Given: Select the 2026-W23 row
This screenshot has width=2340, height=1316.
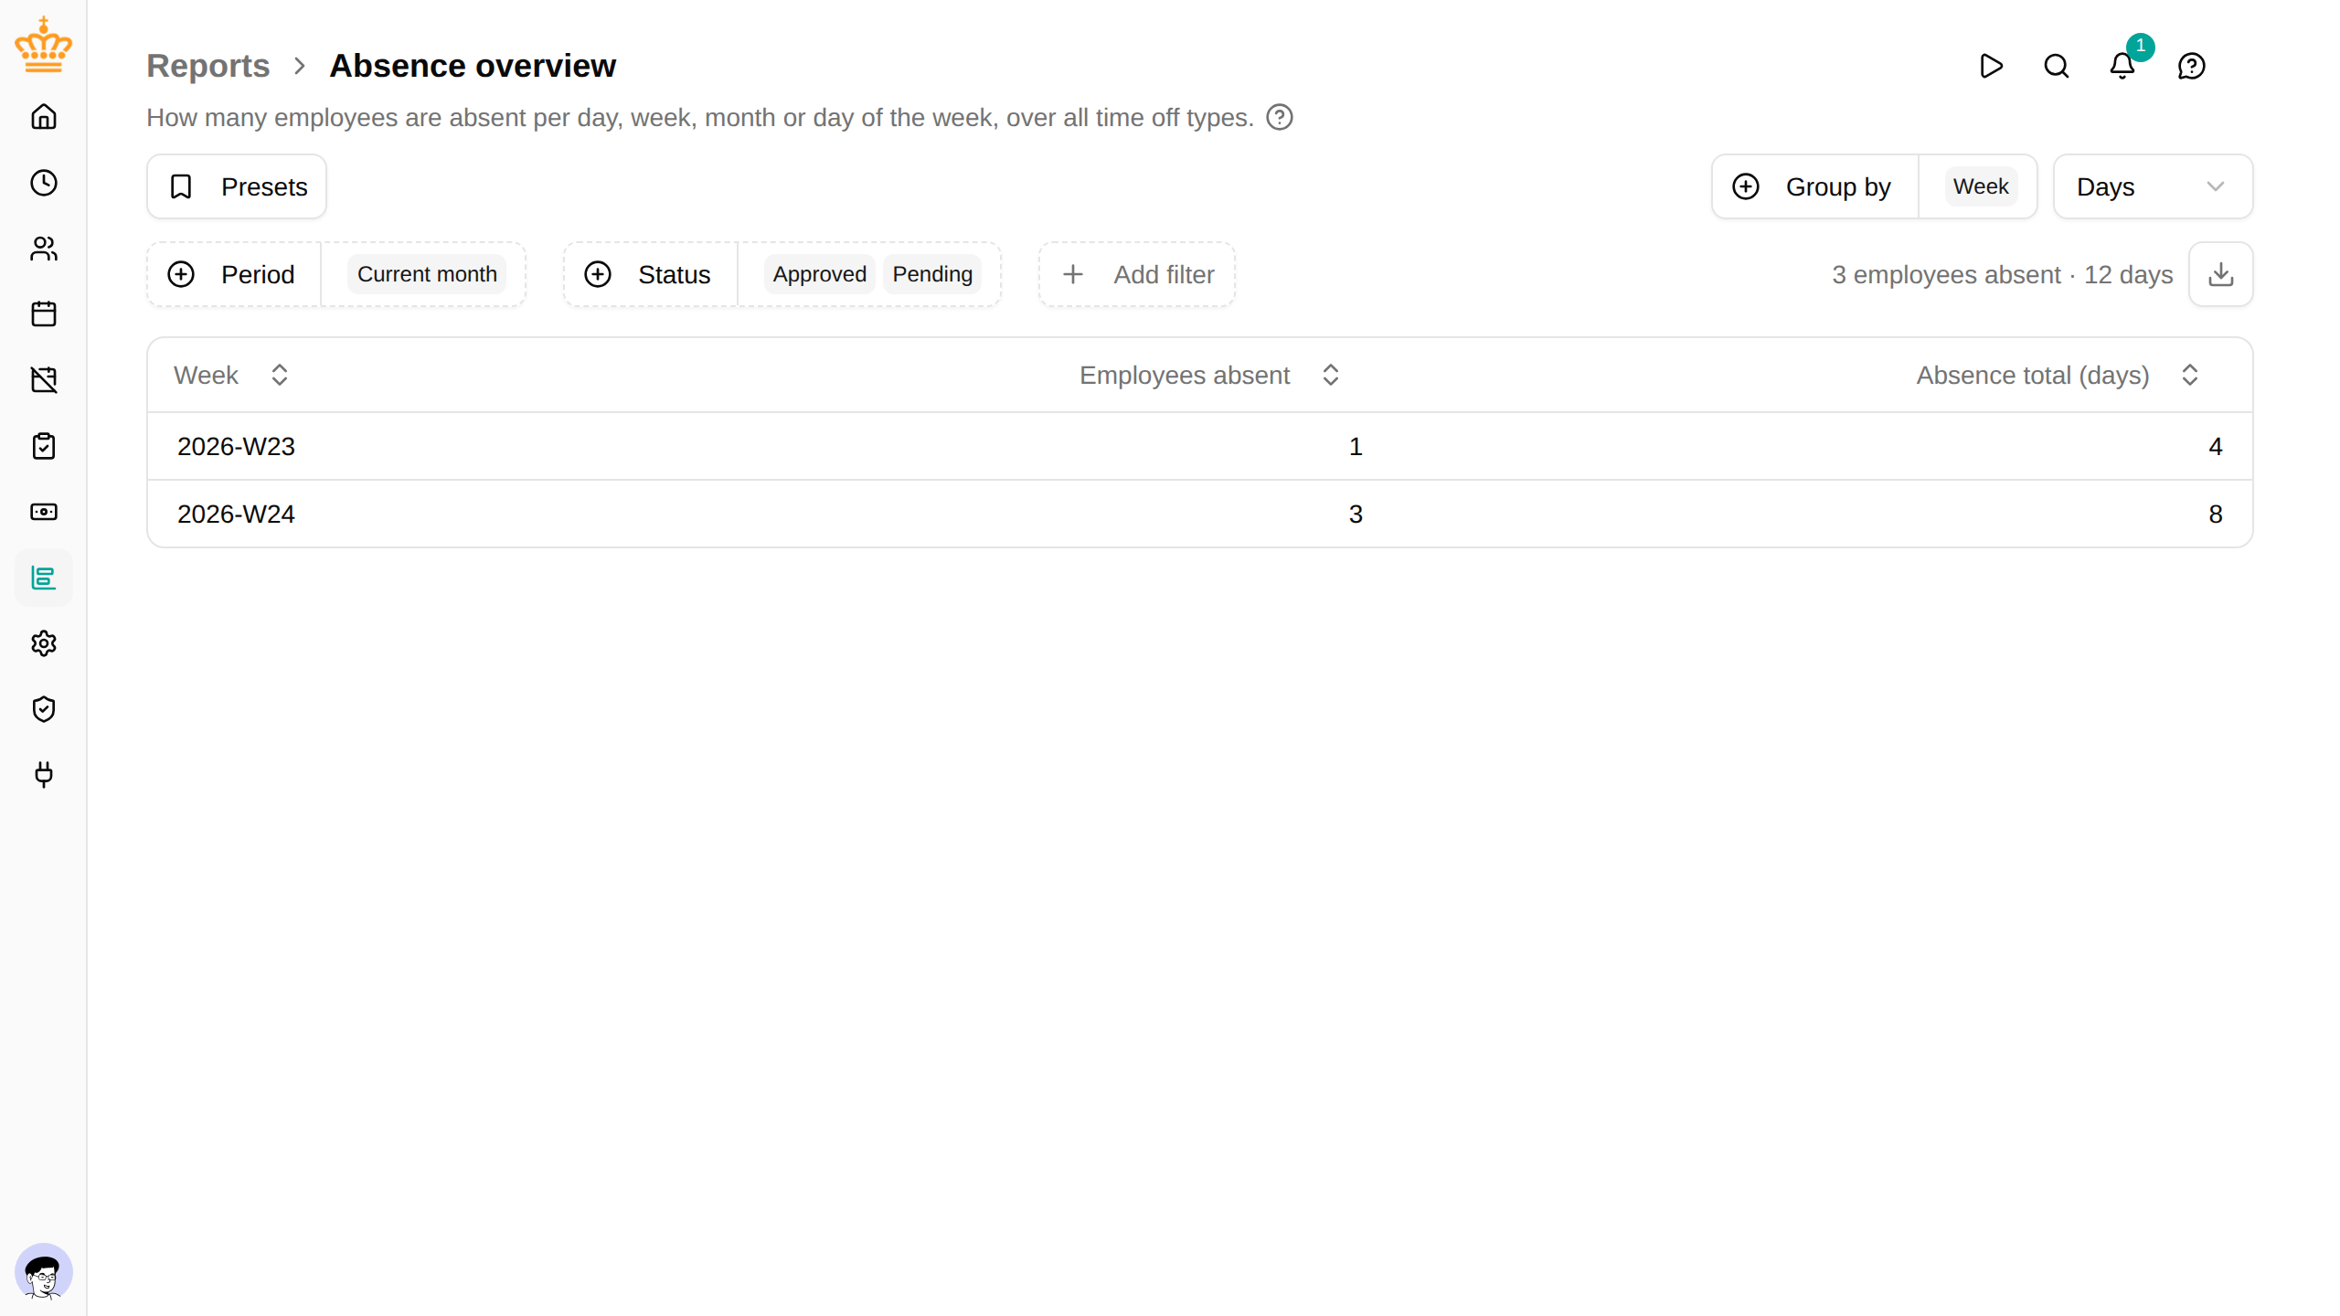Looking at the screenshot, I should pyautogui.click(x=1200, y=446).
